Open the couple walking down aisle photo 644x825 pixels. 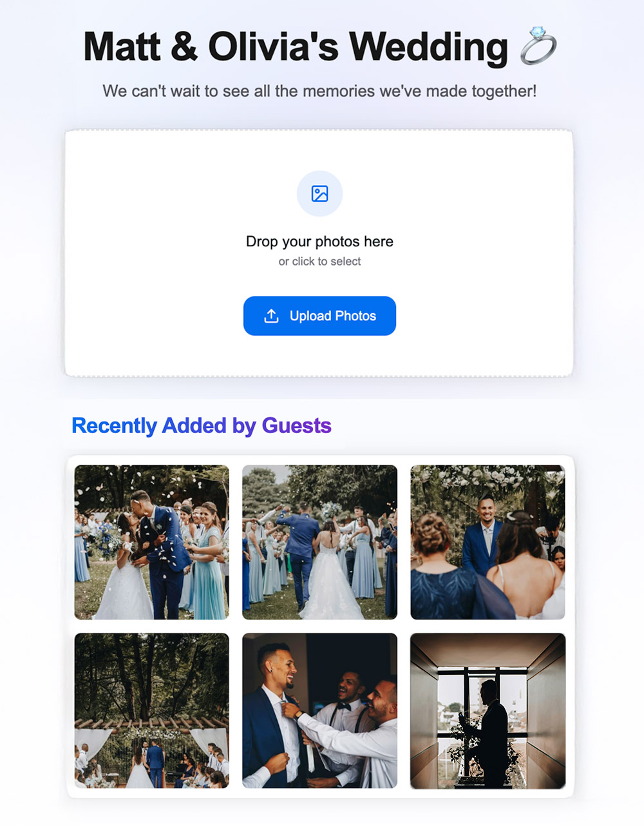coord(319,542)
